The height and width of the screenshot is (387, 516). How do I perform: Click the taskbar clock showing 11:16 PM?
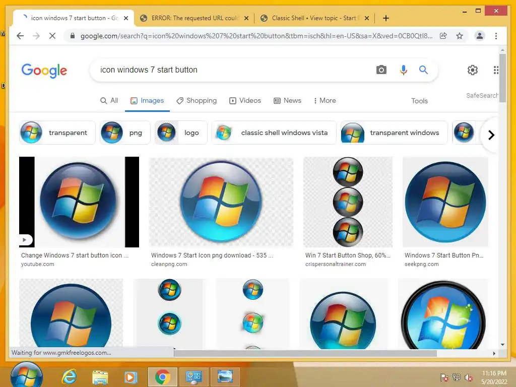point(494,377)
